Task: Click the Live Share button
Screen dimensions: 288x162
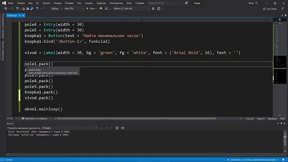Action: (270, 9)
